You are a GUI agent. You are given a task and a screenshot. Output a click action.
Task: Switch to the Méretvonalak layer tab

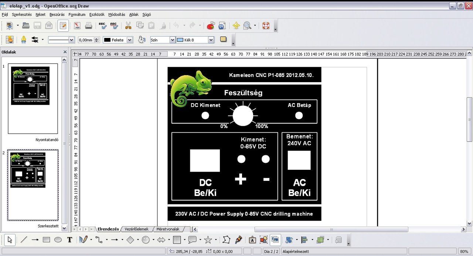click(168, 229)
